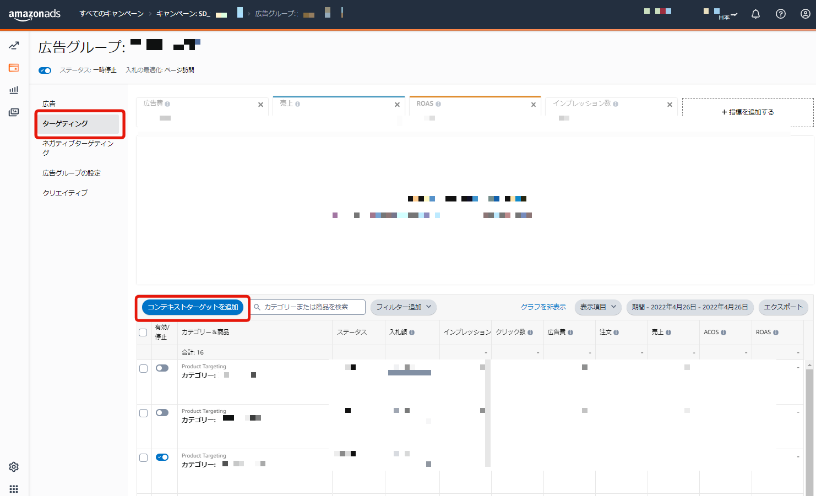Open the help question mark icon
The image size is (816, 496).
pyautogui.click(x=780, y=14)
